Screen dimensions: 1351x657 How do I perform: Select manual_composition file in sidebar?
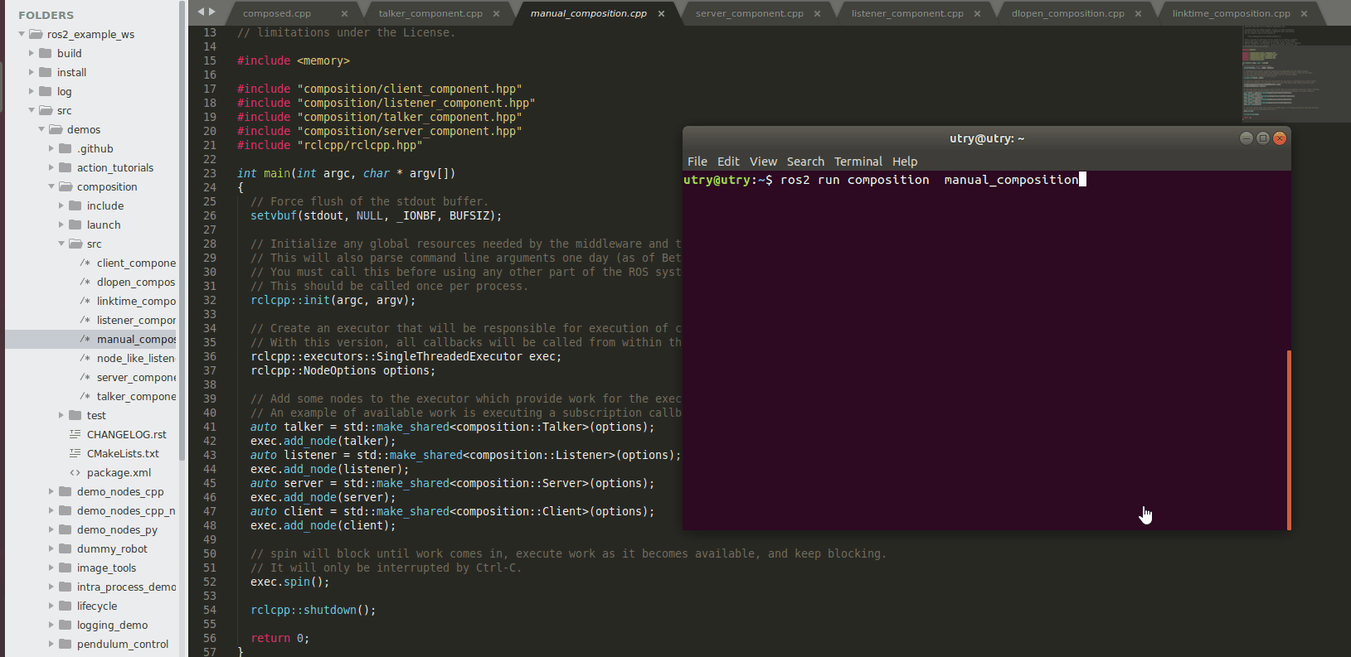(136, 339)
